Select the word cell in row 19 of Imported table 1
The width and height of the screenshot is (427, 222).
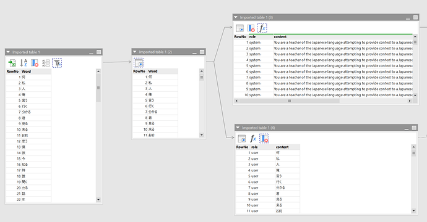pyautogui.click(x=36, y=182)
